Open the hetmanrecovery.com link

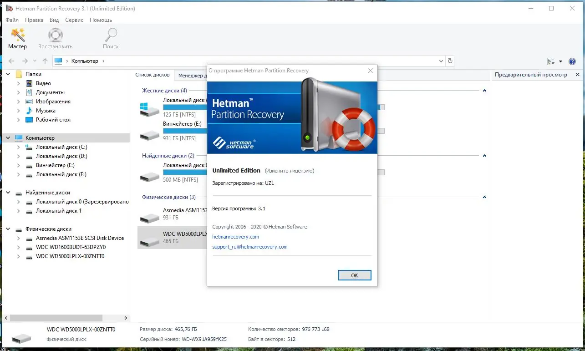pos(235,237)
